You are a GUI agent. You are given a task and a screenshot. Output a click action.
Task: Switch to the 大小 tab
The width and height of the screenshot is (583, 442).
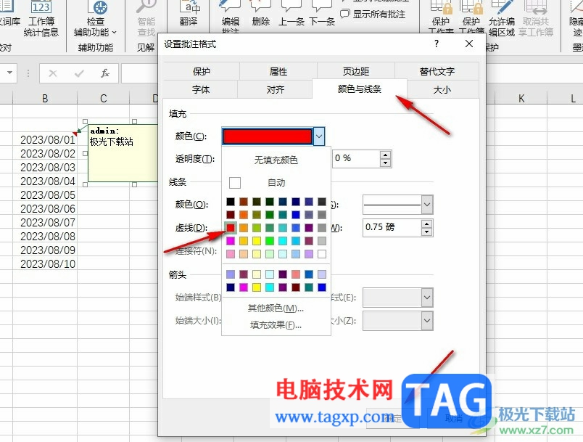pos(442,89)
